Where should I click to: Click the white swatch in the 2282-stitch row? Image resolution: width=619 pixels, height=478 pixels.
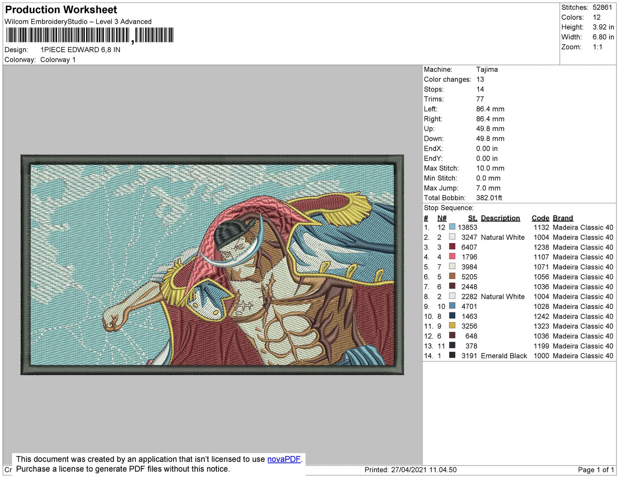coord(452,296)
